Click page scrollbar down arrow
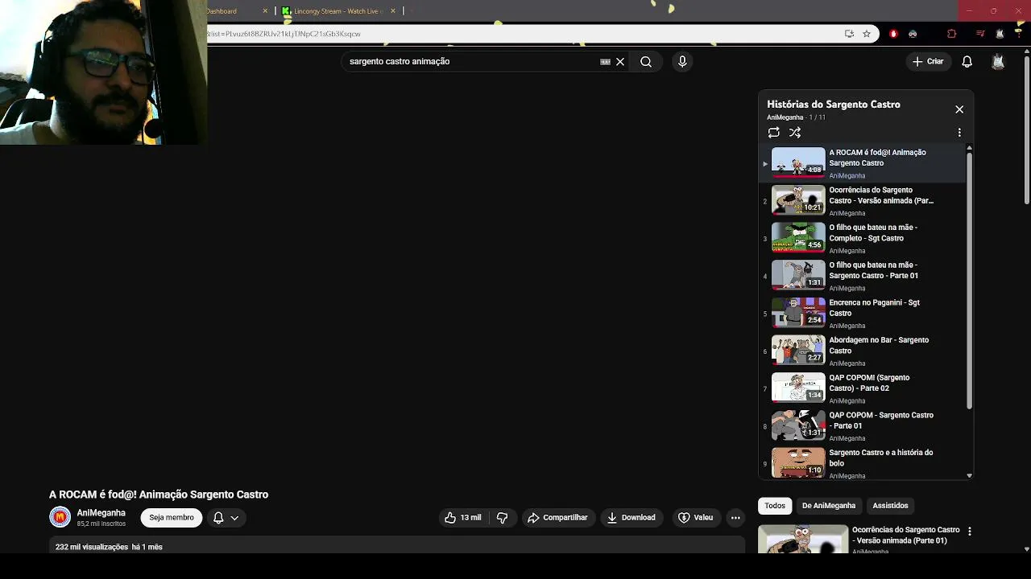The width and height of the screenshot is (1031, 579). coord(1027,549)
